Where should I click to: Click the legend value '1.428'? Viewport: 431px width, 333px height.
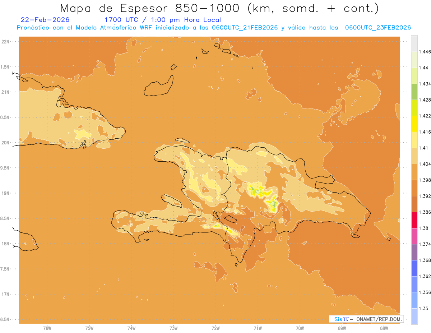pos(425,100)
